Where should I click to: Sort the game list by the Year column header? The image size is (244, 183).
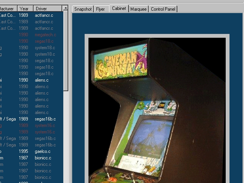tap(26, 8)
